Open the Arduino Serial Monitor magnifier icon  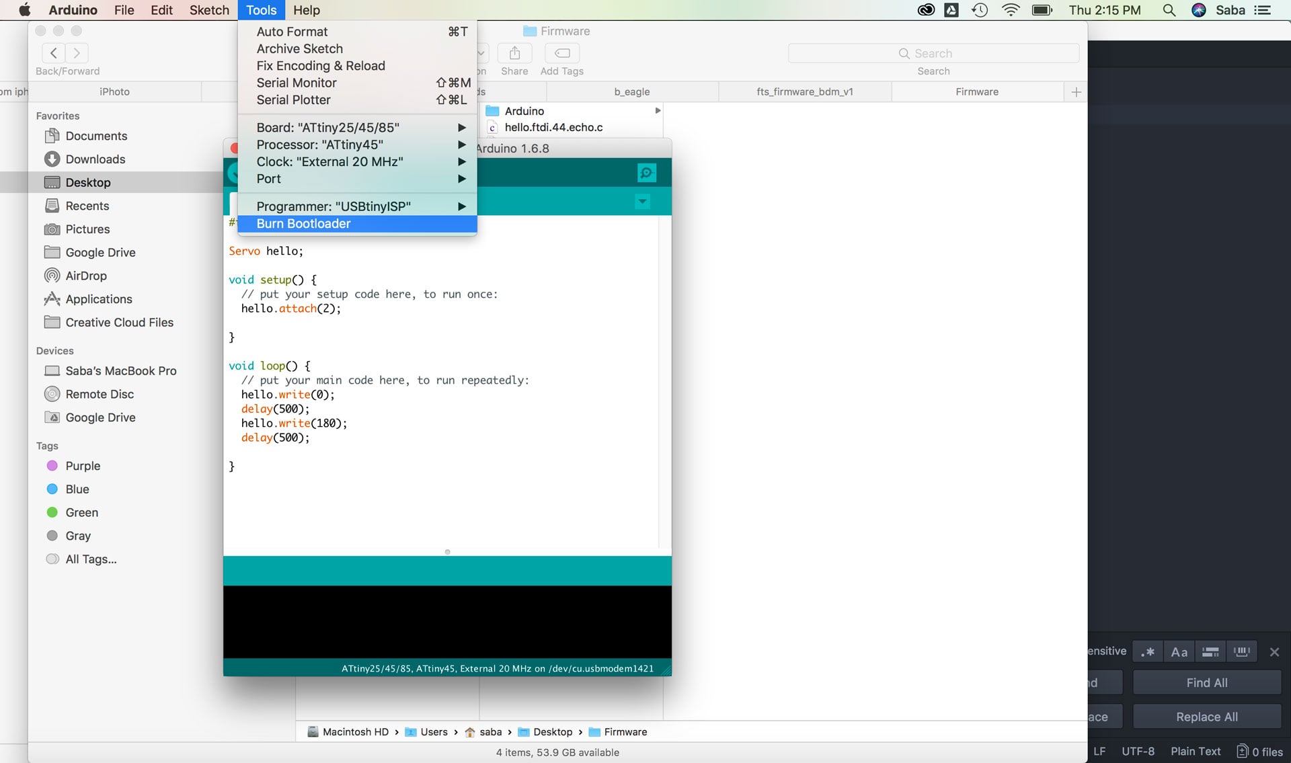[646, 173]
